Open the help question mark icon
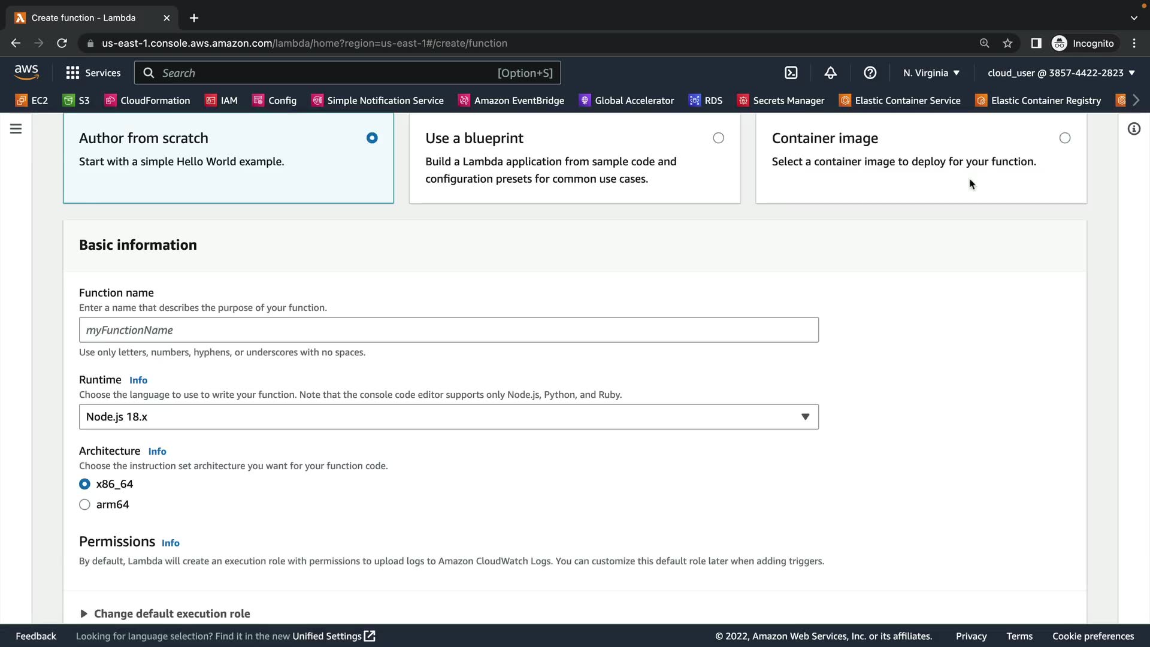1150x647 pixels. [x=870, y=73]
